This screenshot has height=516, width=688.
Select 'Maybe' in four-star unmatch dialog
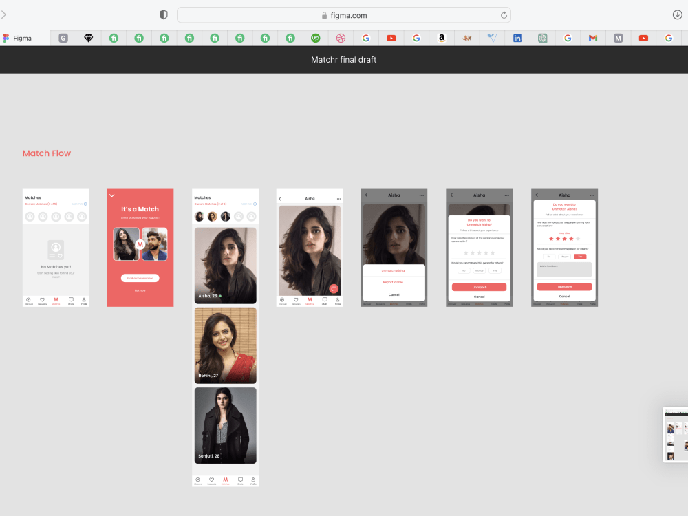tap(564, 257)
